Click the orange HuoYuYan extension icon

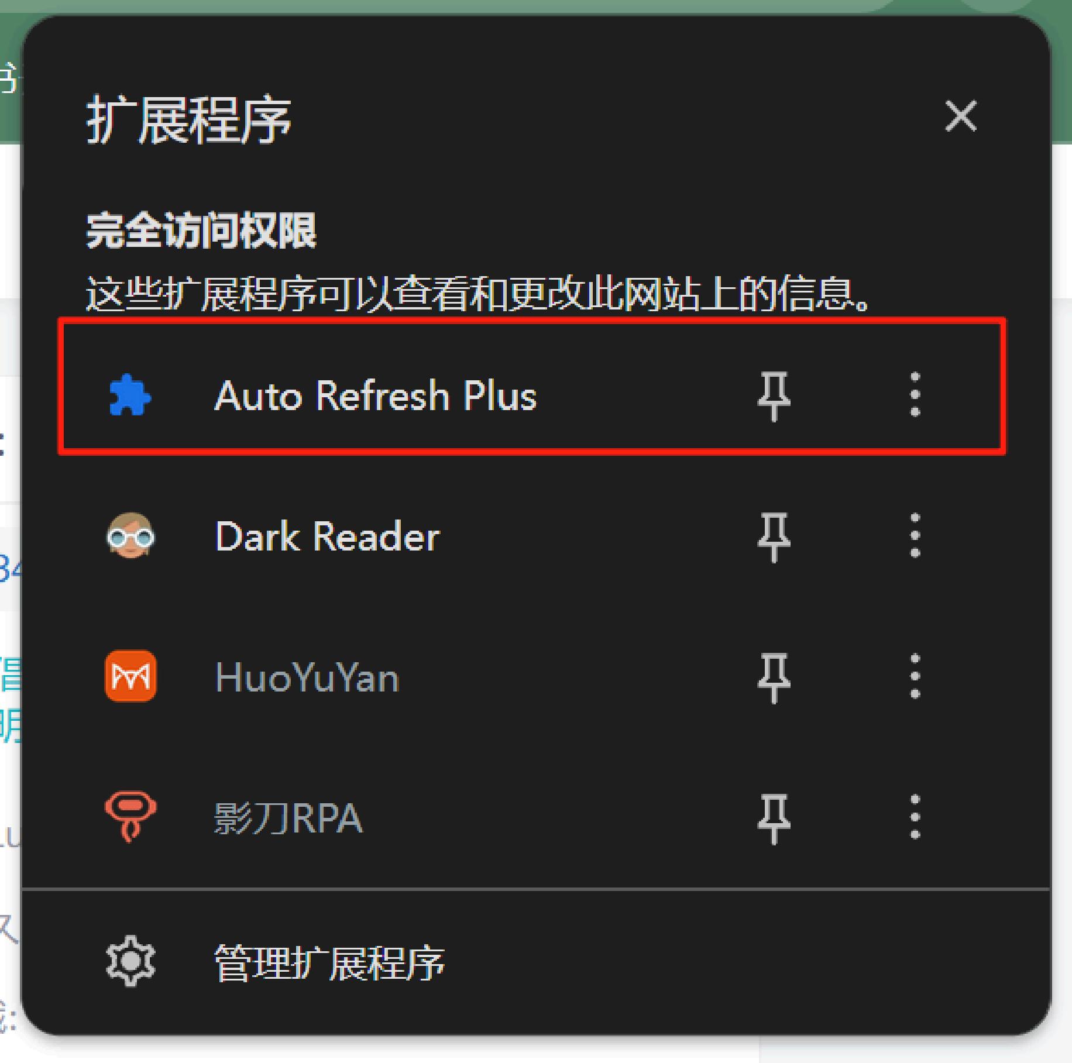tap(130, 676)
